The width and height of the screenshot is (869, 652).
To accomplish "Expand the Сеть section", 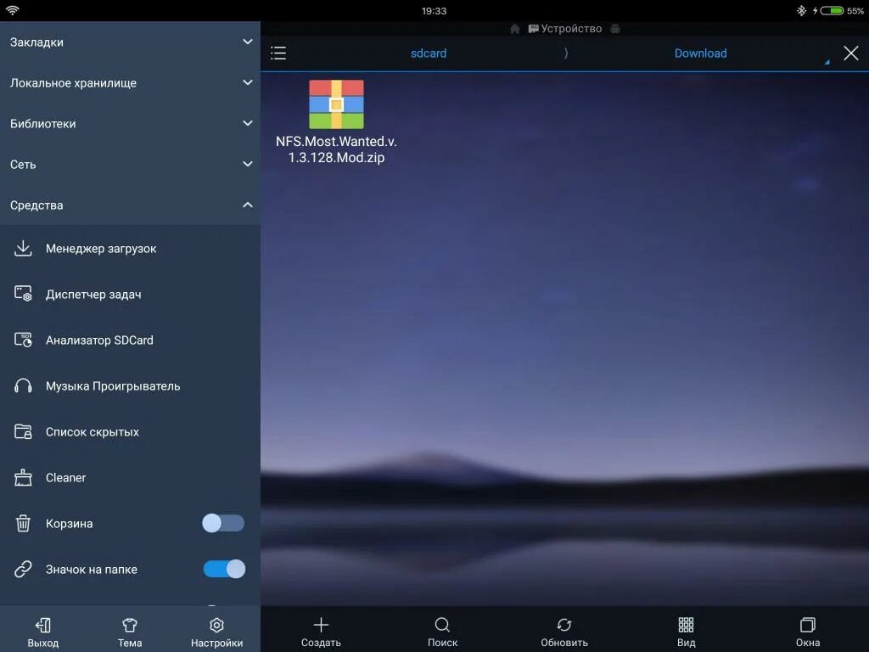I will pos(130,164).
